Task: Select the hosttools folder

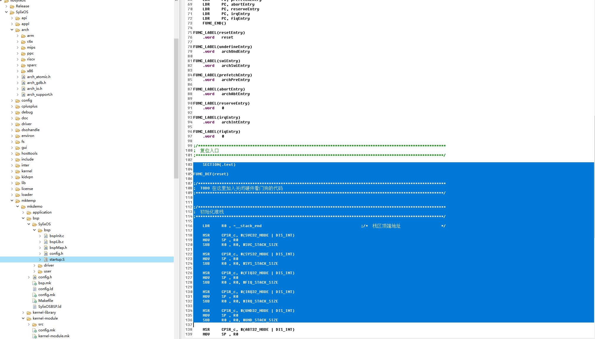Action: pos(29,153)
